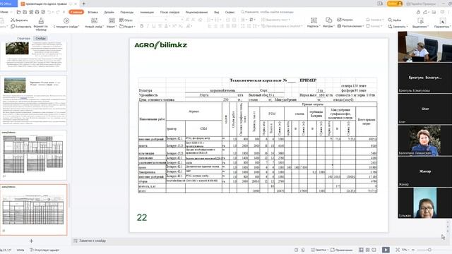Click the zoom out minus button
452x254 pixels.
click(x=413, y=250)
